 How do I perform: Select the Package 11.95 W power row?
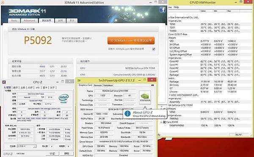click(x=204, y=81)
